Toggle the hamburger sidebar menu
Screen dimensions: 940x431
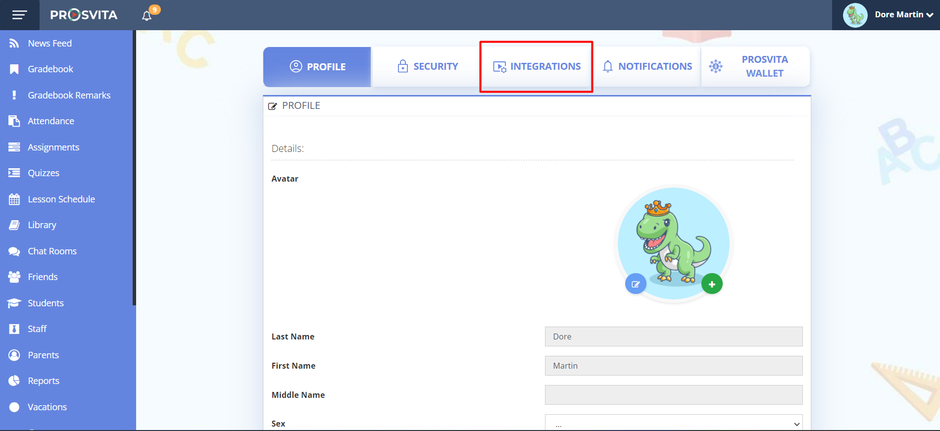19,15
